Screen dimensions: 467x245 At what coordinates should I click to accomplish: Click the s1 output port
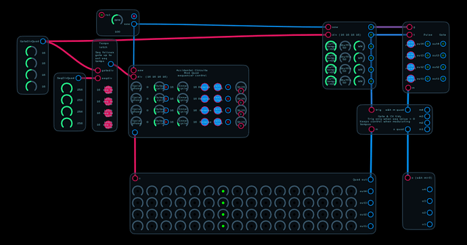click(430, 224)
